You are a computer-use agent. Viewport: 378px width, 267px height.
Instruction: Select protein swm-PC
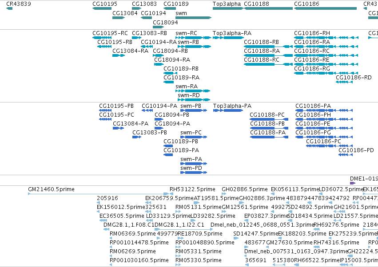click(194, 137)
